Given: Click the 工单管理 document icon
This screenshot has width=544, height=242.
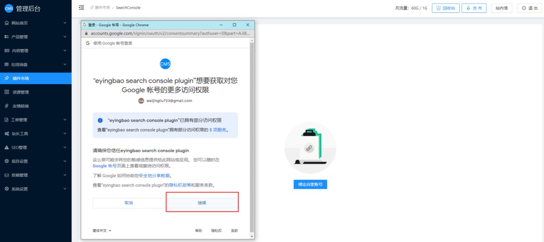Looking at the screenshot, I should click(x=6, y=120).
